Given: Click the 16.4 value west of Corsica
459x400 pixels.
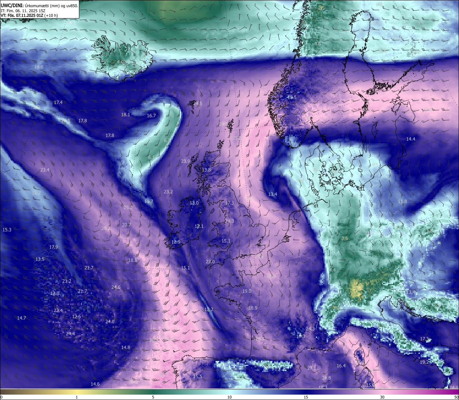Looking at the screenshot, I should pos(341,366).
